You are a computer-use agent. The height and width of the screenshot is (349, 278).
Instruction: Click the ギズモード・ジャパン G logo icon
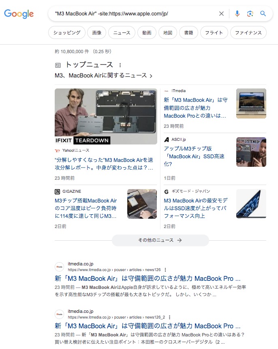pyautogui.click(x=167, y=192)
